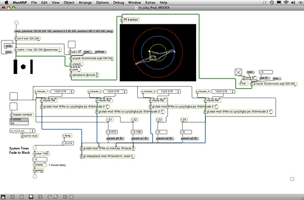This screenshot has height=200, width=304.
Task: Toggle the upper box left of p mloader_1
Action: tap(14, 96)
